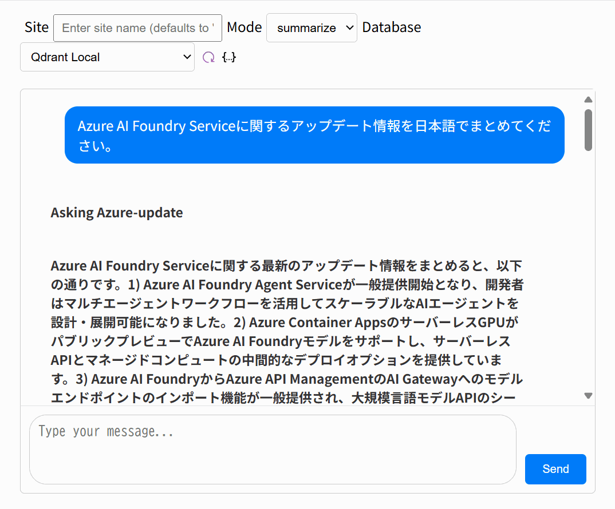Click the chat scrollbar down arrow

(588, 396)
